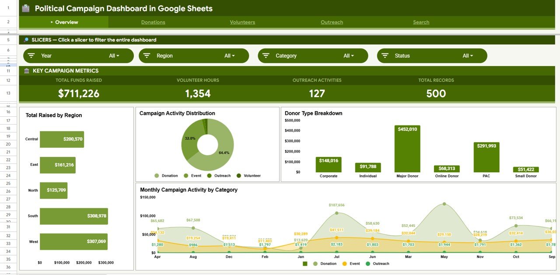Screen dimensions: 560x275
Task: Open the Year slicer All dropdown
Action: [114, 56]
